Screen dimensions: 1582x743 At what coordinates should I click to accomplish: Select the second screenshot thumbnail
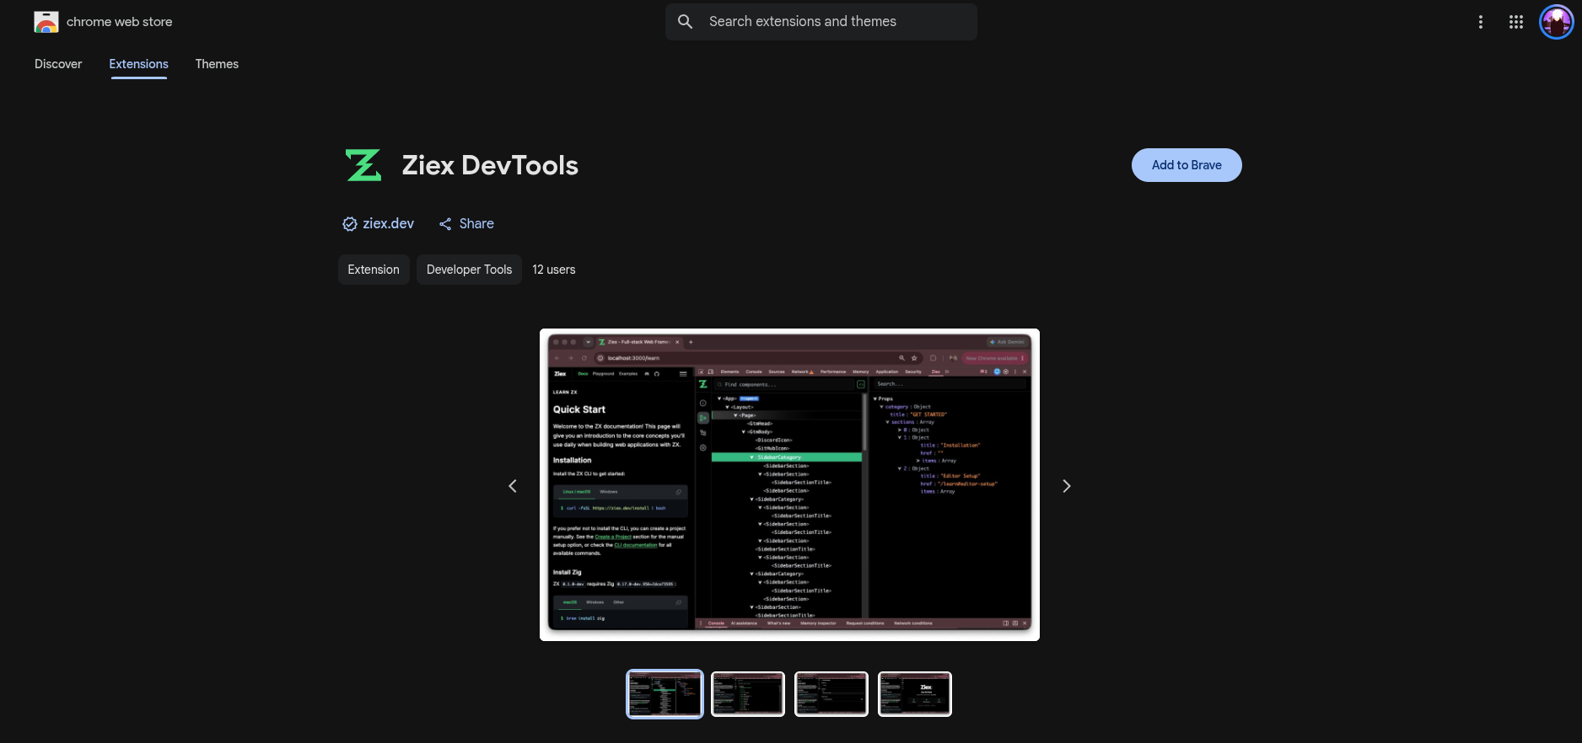coord(748,694)
